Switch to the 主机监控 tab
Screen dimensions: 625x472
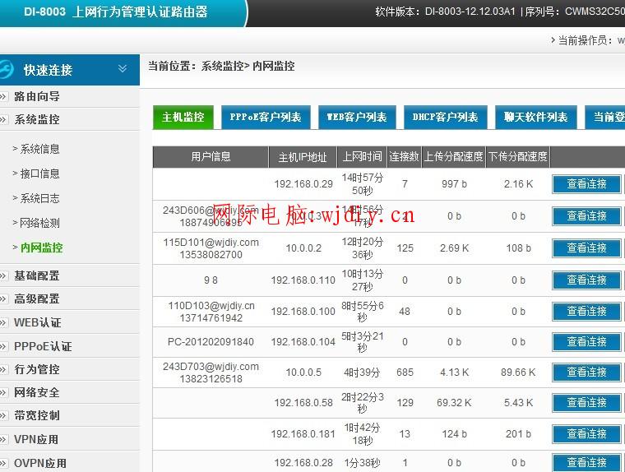183,118
